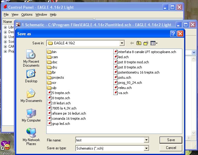Select releu.sch file
The image size is (198, 155).
[123, 88]
